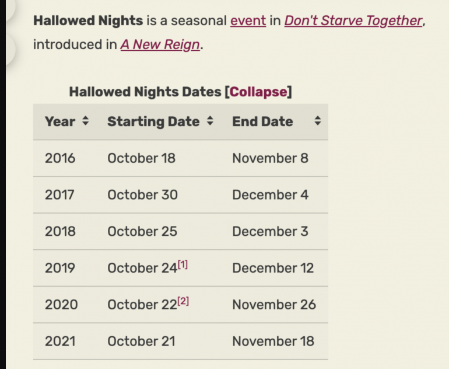Select the October 30 cell
The image size is (449, 369).
point(142,194)
